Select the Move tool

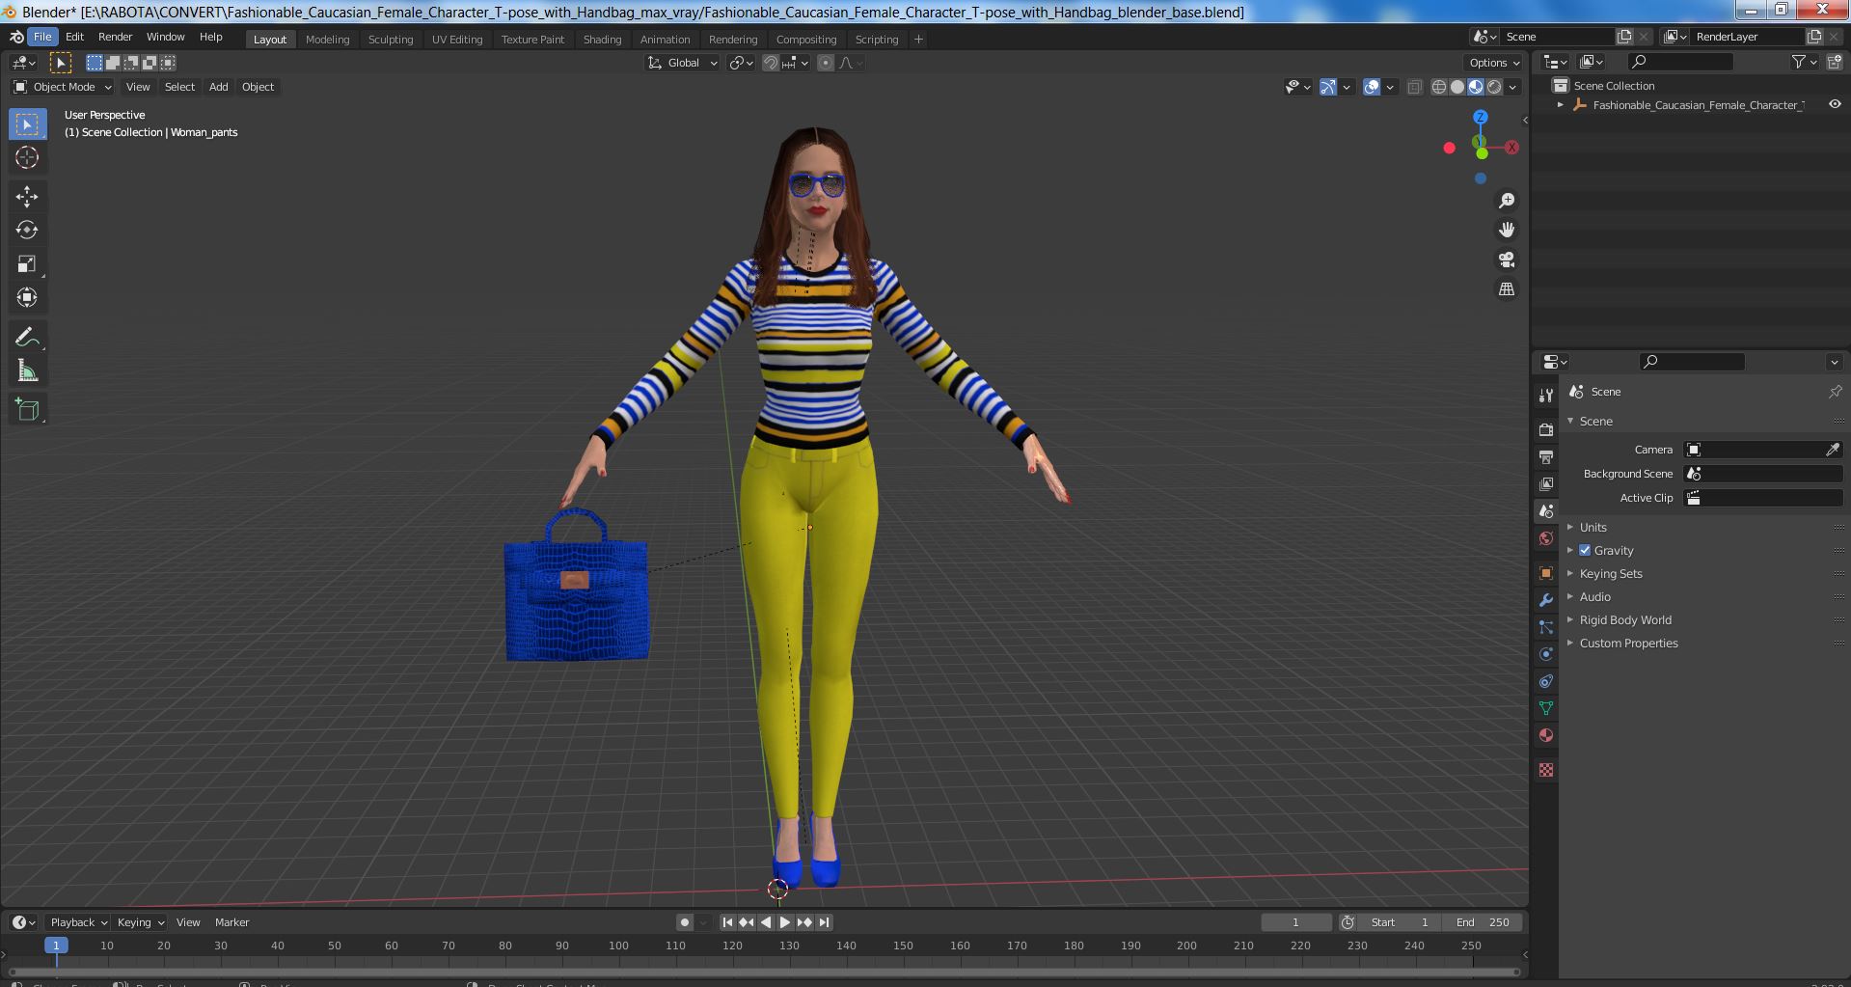click(x=27, y=197)
